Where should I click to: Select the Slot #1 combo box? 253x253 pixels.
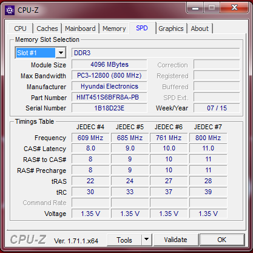click(41, 53)
